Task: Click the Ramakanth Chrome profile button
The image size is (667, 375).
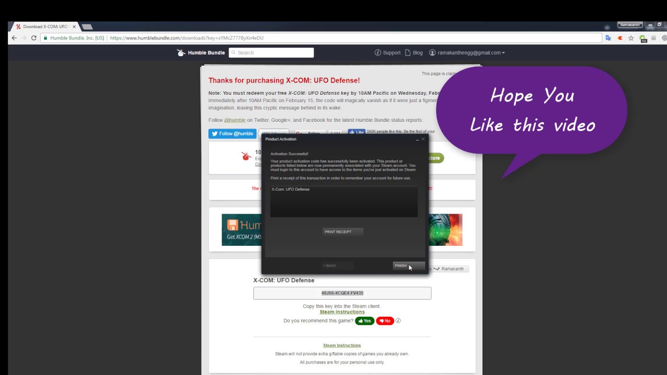Action: point(630,24)
